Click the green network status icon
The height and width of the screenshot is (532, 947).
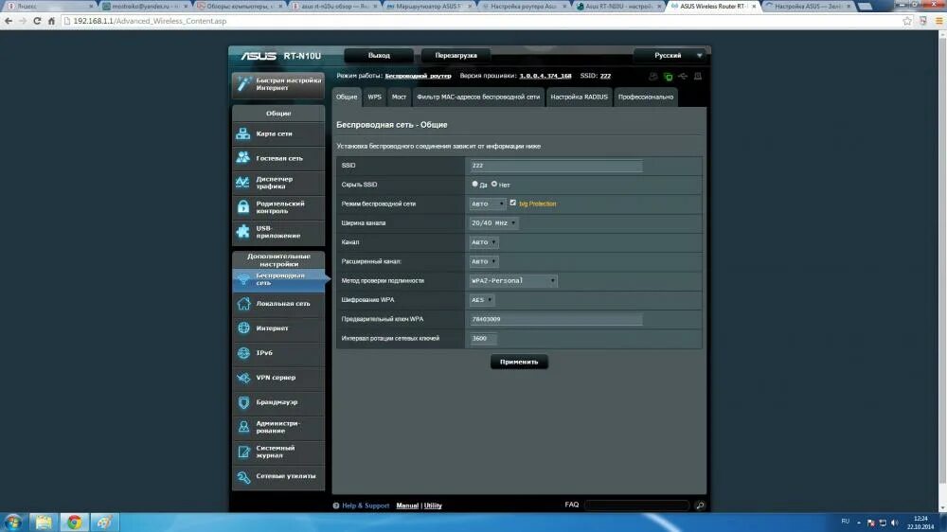668,77
